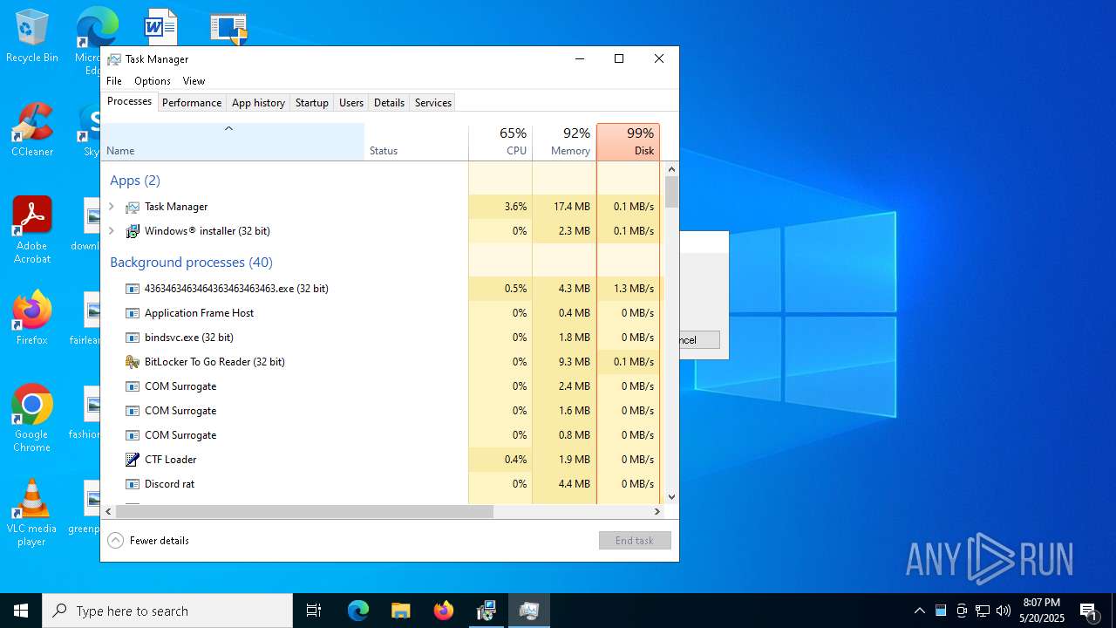Image resolution: width=1116 pixels, height=628 pixels.
Task: Open the File menu
Action: click(x=114, y=81)
